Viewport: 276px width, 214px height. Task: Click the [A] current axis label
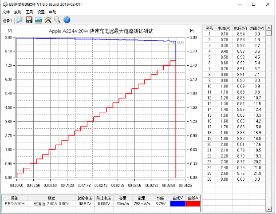(192, 31)
